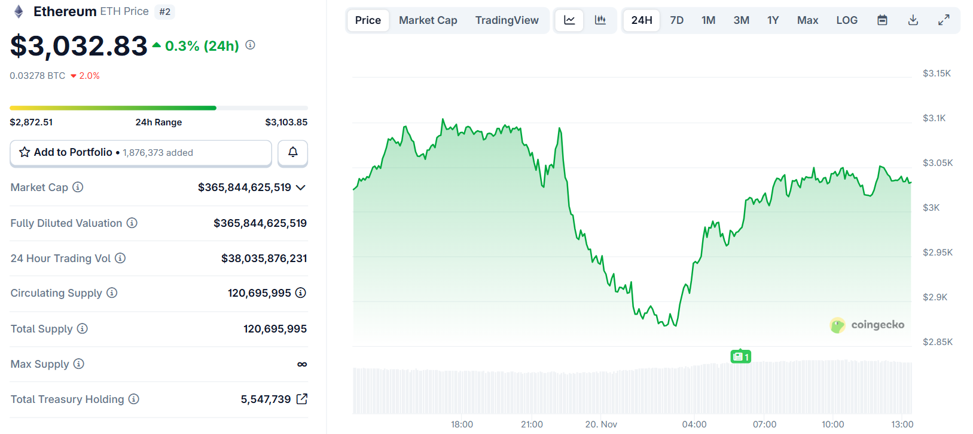Open 24 Hour Trading Vol info icon
This screenshot has width=973, height=434.
[x=120, y=258]
